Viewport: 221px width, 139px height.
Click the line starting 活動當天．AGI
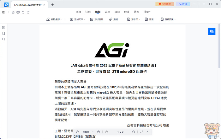coord(110,109)
